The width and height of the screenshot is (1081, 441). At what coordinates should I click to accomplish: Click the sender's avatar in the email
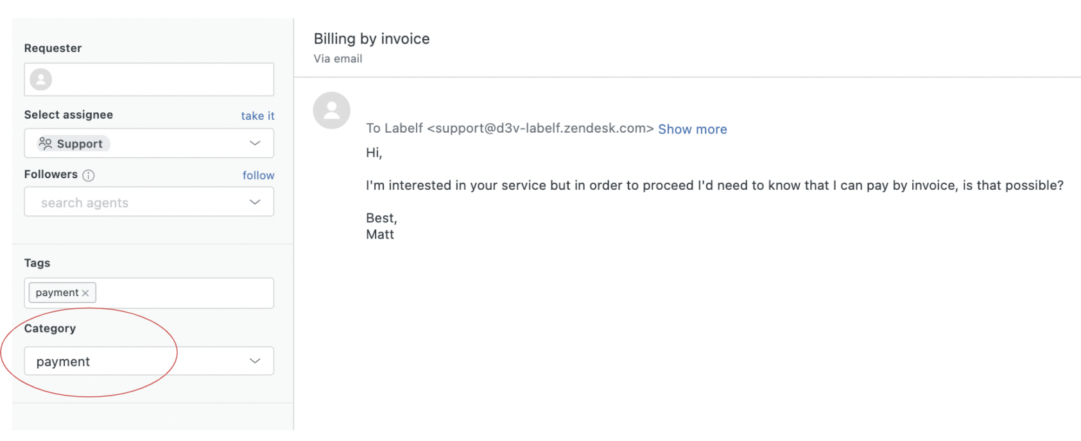[331, 110]
